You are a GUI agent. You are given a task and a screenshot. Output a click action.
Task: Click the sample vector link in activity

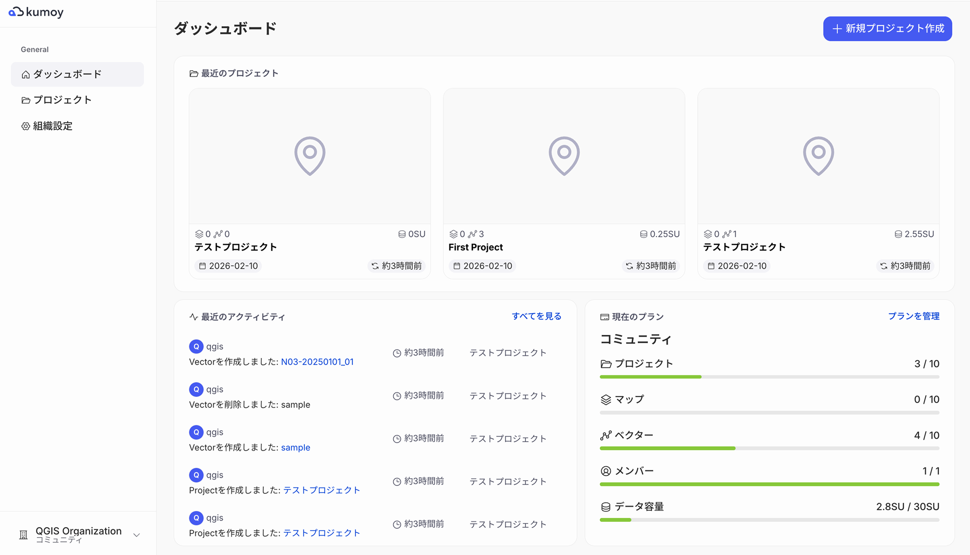(x=295, y=447)
